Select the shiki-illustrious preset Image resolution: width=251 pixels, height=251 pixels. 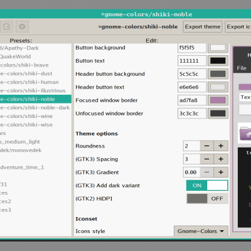(36, 90)
